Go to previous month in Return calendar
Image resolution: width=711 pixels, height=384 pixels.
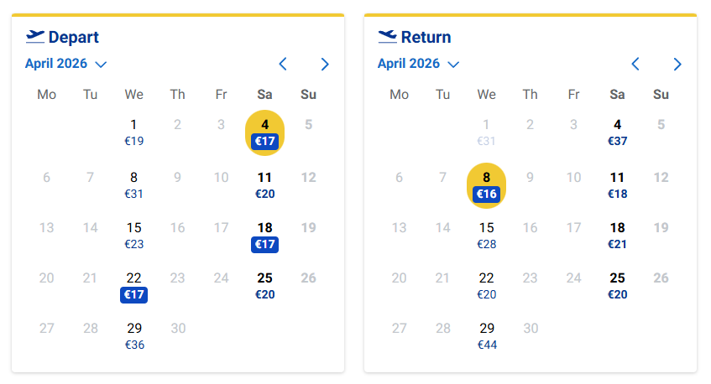pyautogui.click(x=635, y=64)
